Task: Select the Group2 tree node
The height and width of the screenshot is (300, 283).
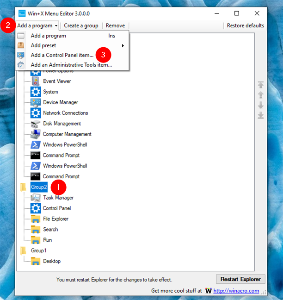Action: point(39,187)
